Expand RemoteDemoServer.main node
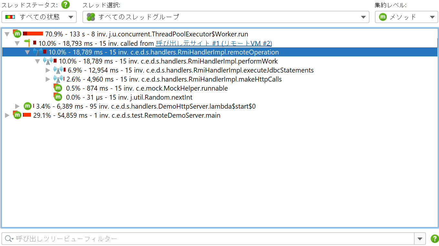 [7, 115]
